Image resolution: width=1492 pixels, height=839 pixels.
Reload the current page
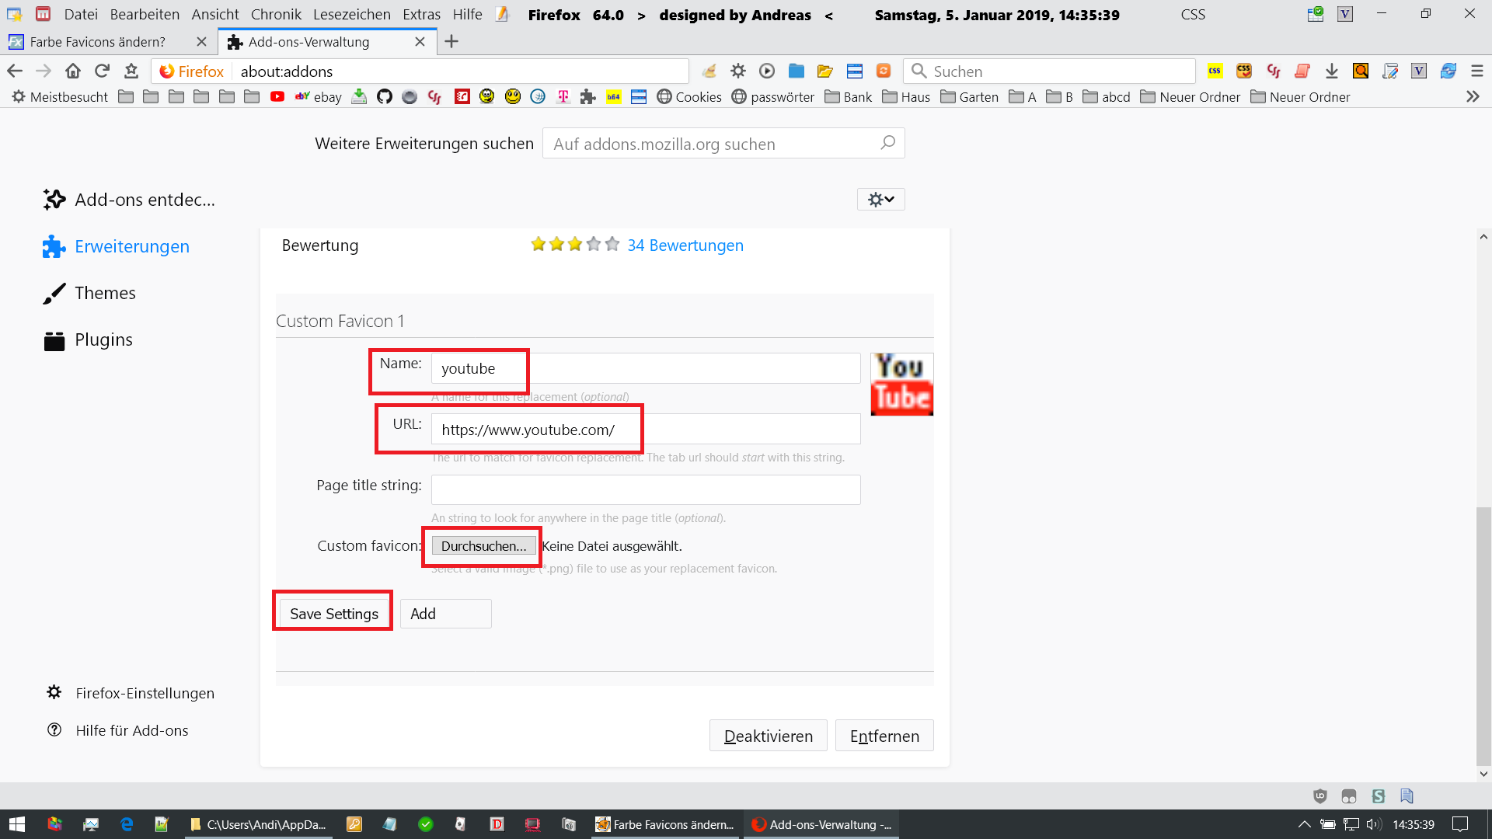click(x=102, y=71)
